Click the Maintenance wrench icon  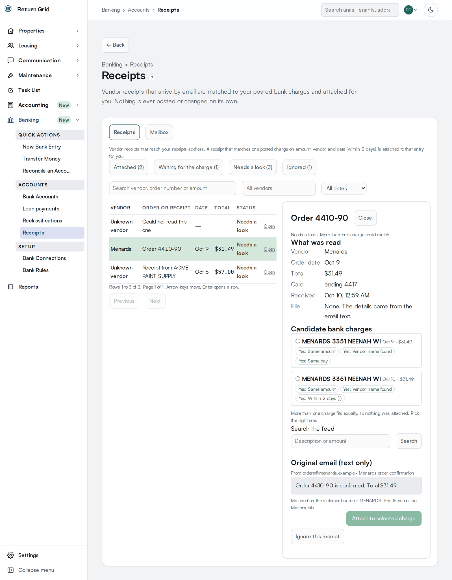tap(11, 75)
